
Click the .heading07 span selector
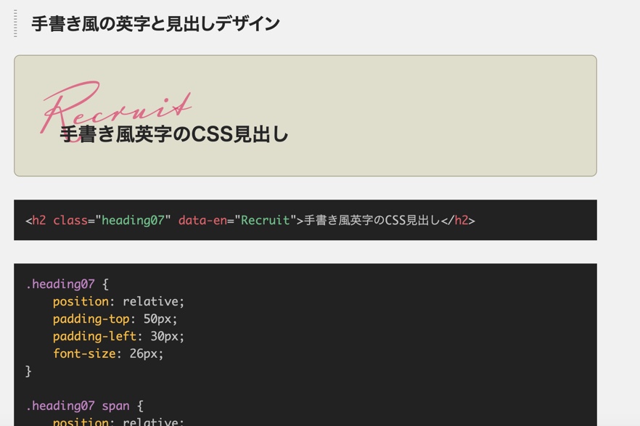[x=78, y=406]
